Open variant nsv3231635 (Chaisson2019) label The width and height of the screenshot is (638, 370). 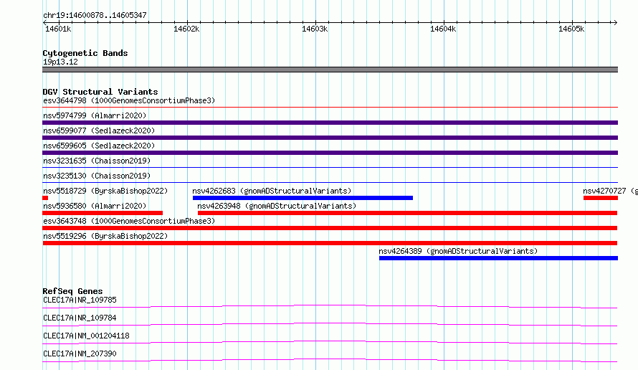97,161
